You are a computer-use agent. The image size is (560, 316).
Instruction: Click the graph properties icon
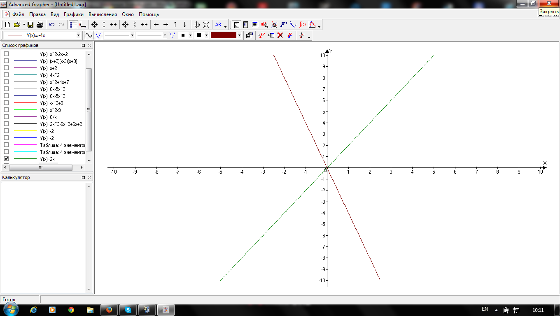pyautogui.click(x=249, y=35)
